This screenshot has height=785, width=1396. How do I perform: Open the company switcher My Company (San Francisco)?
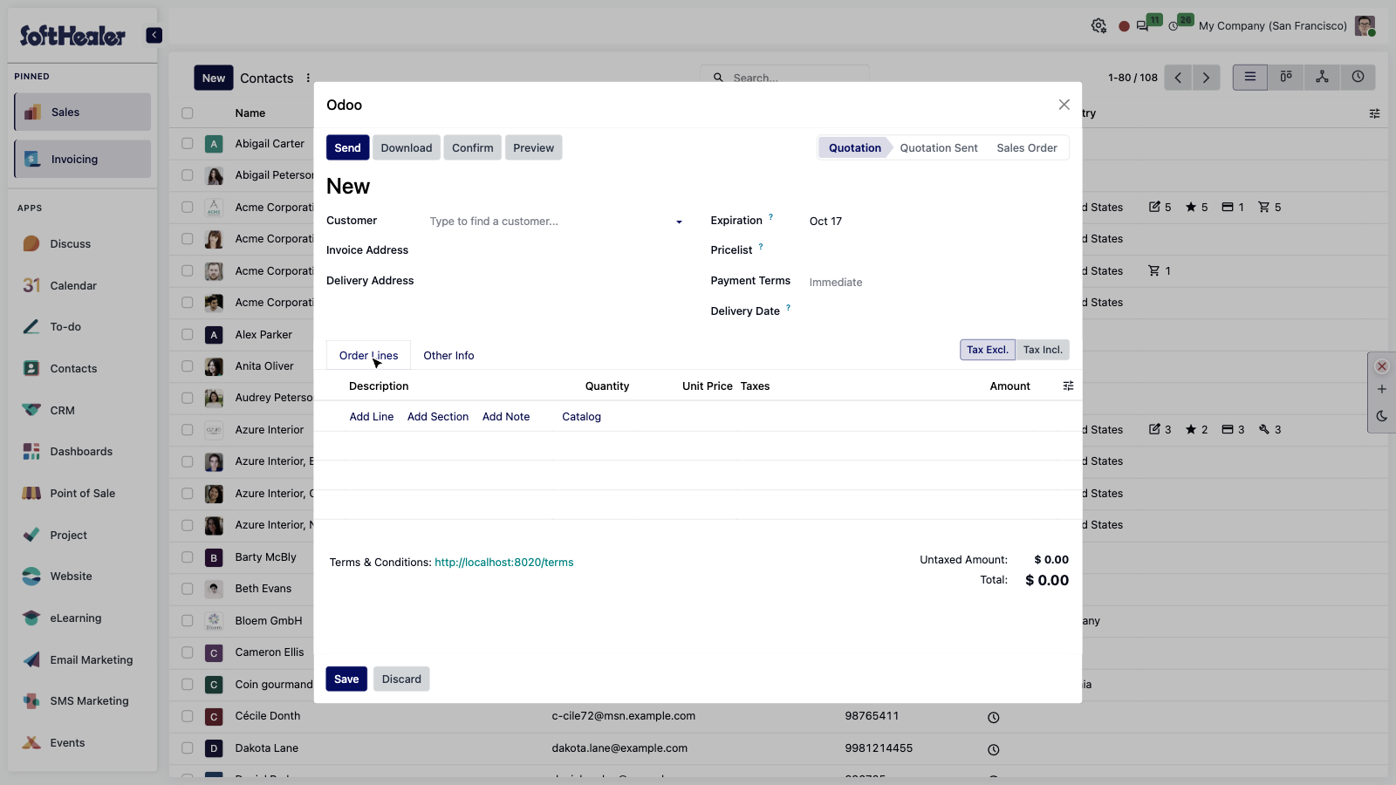1272,26
